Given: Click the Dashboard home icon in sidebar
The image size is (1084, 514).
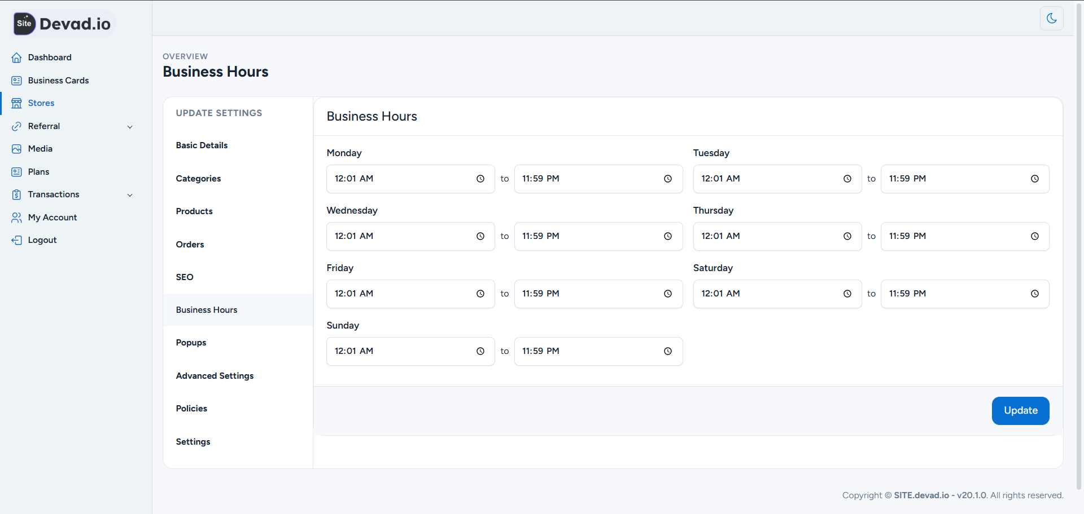Looking at the screenshot, I should tap(16, 57).
